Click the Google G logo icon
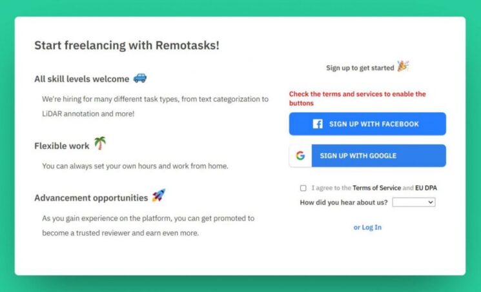The width and height of the screenshot is (481, 292). coord(300,155)
